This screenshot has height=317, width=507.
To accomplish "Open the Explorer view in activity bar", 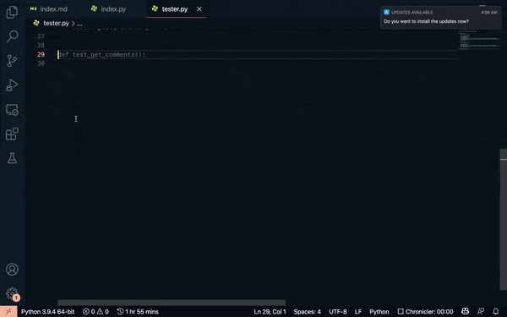I will (12, 13).
